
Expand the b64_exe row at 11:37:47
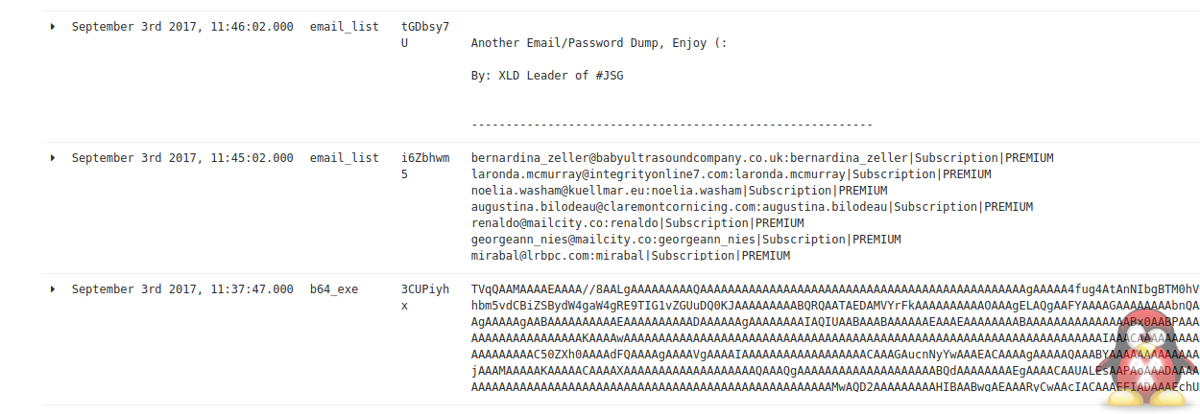pyautogui.click(x=54, y=289)
